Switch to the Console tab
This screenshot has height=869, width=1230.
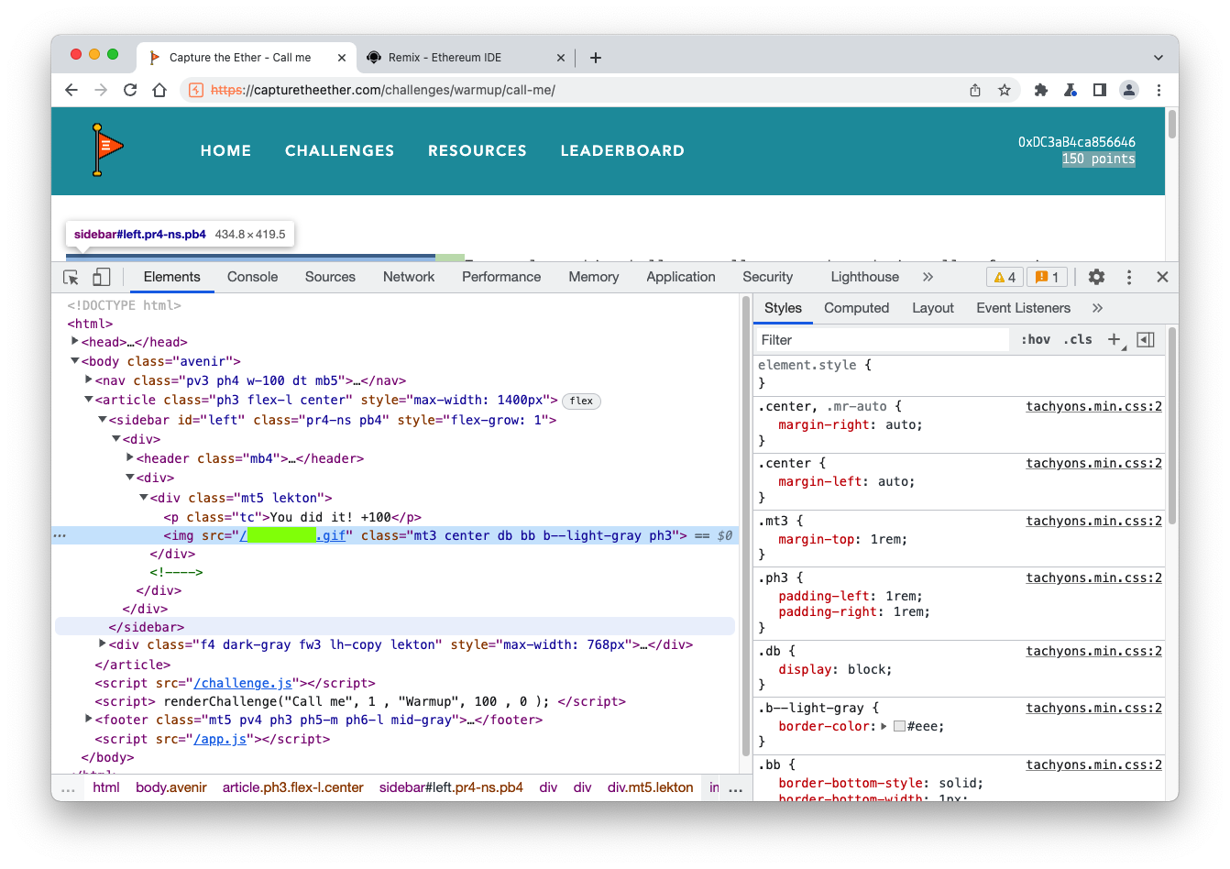tap(252, 277)
